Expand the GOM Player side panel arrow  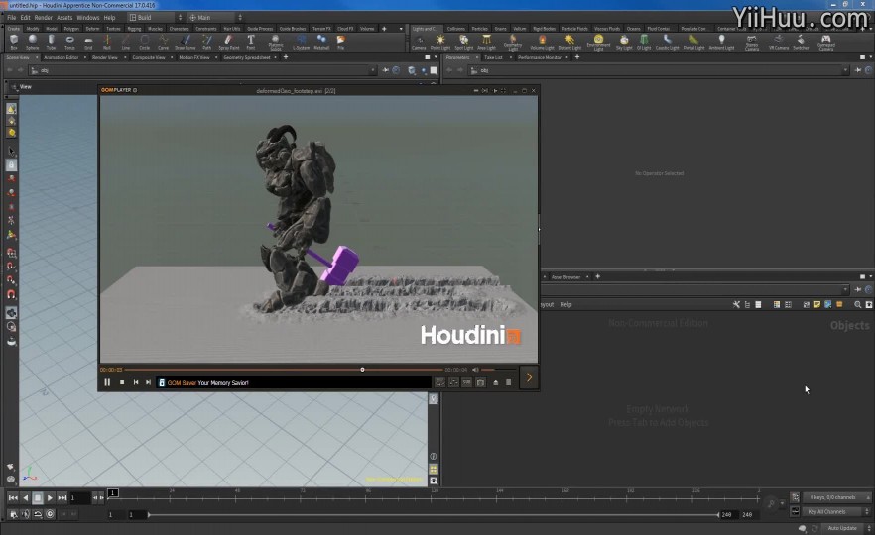[529, 377]
